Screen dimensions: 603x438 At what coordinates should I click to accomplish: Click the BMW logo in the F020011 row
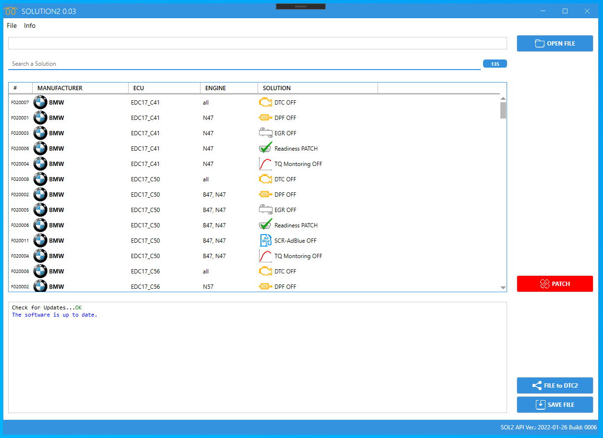(40, 240)
